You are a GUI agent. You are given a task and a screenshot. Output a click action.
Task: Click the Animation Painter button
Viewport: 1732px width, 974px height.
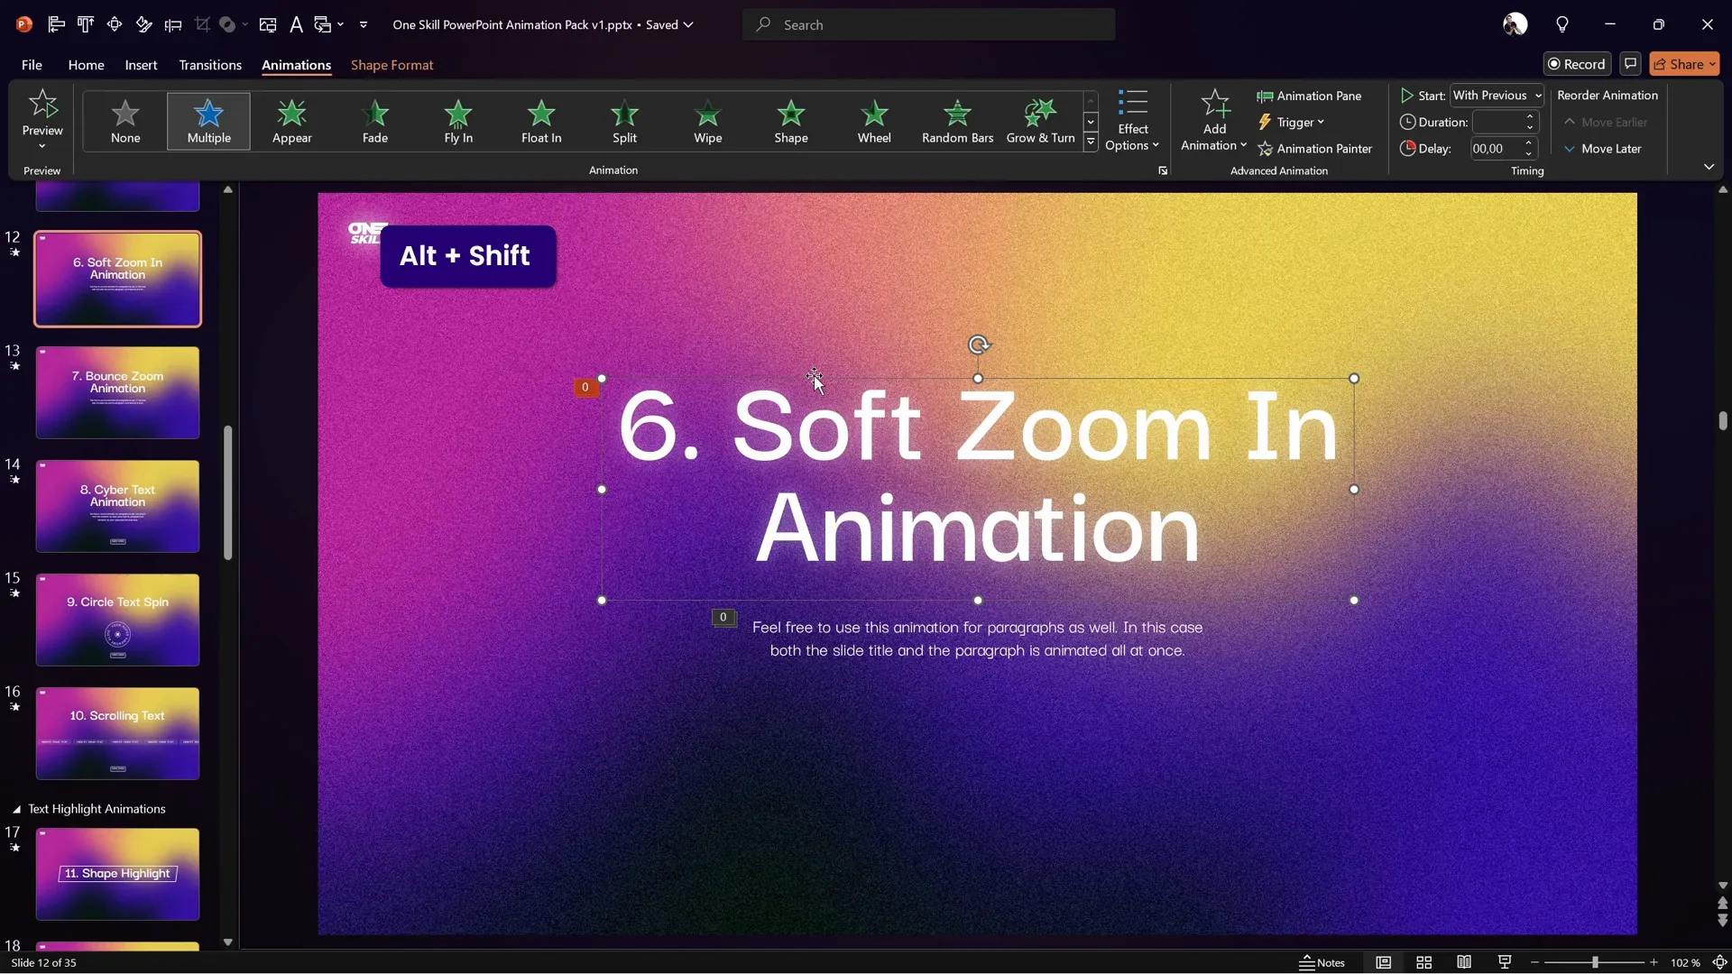(x=1314, y=149)
